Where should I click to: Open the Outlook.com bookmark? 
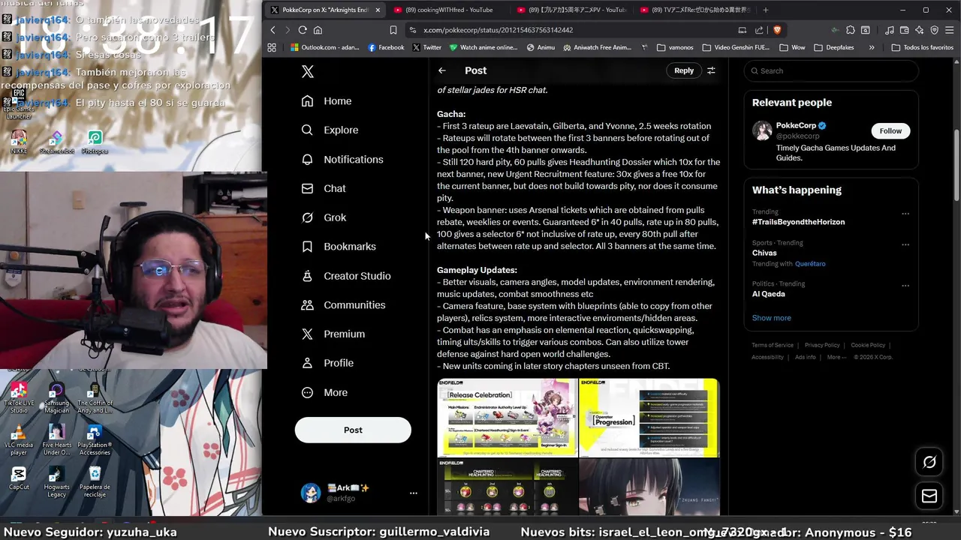pyautogui.click(x=324, y=47)
